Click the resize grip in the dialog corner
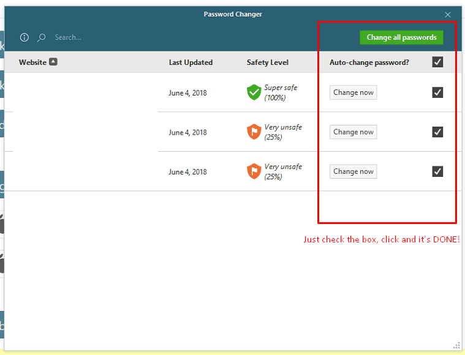The image size is (465, 355). (x=456, y=346)
